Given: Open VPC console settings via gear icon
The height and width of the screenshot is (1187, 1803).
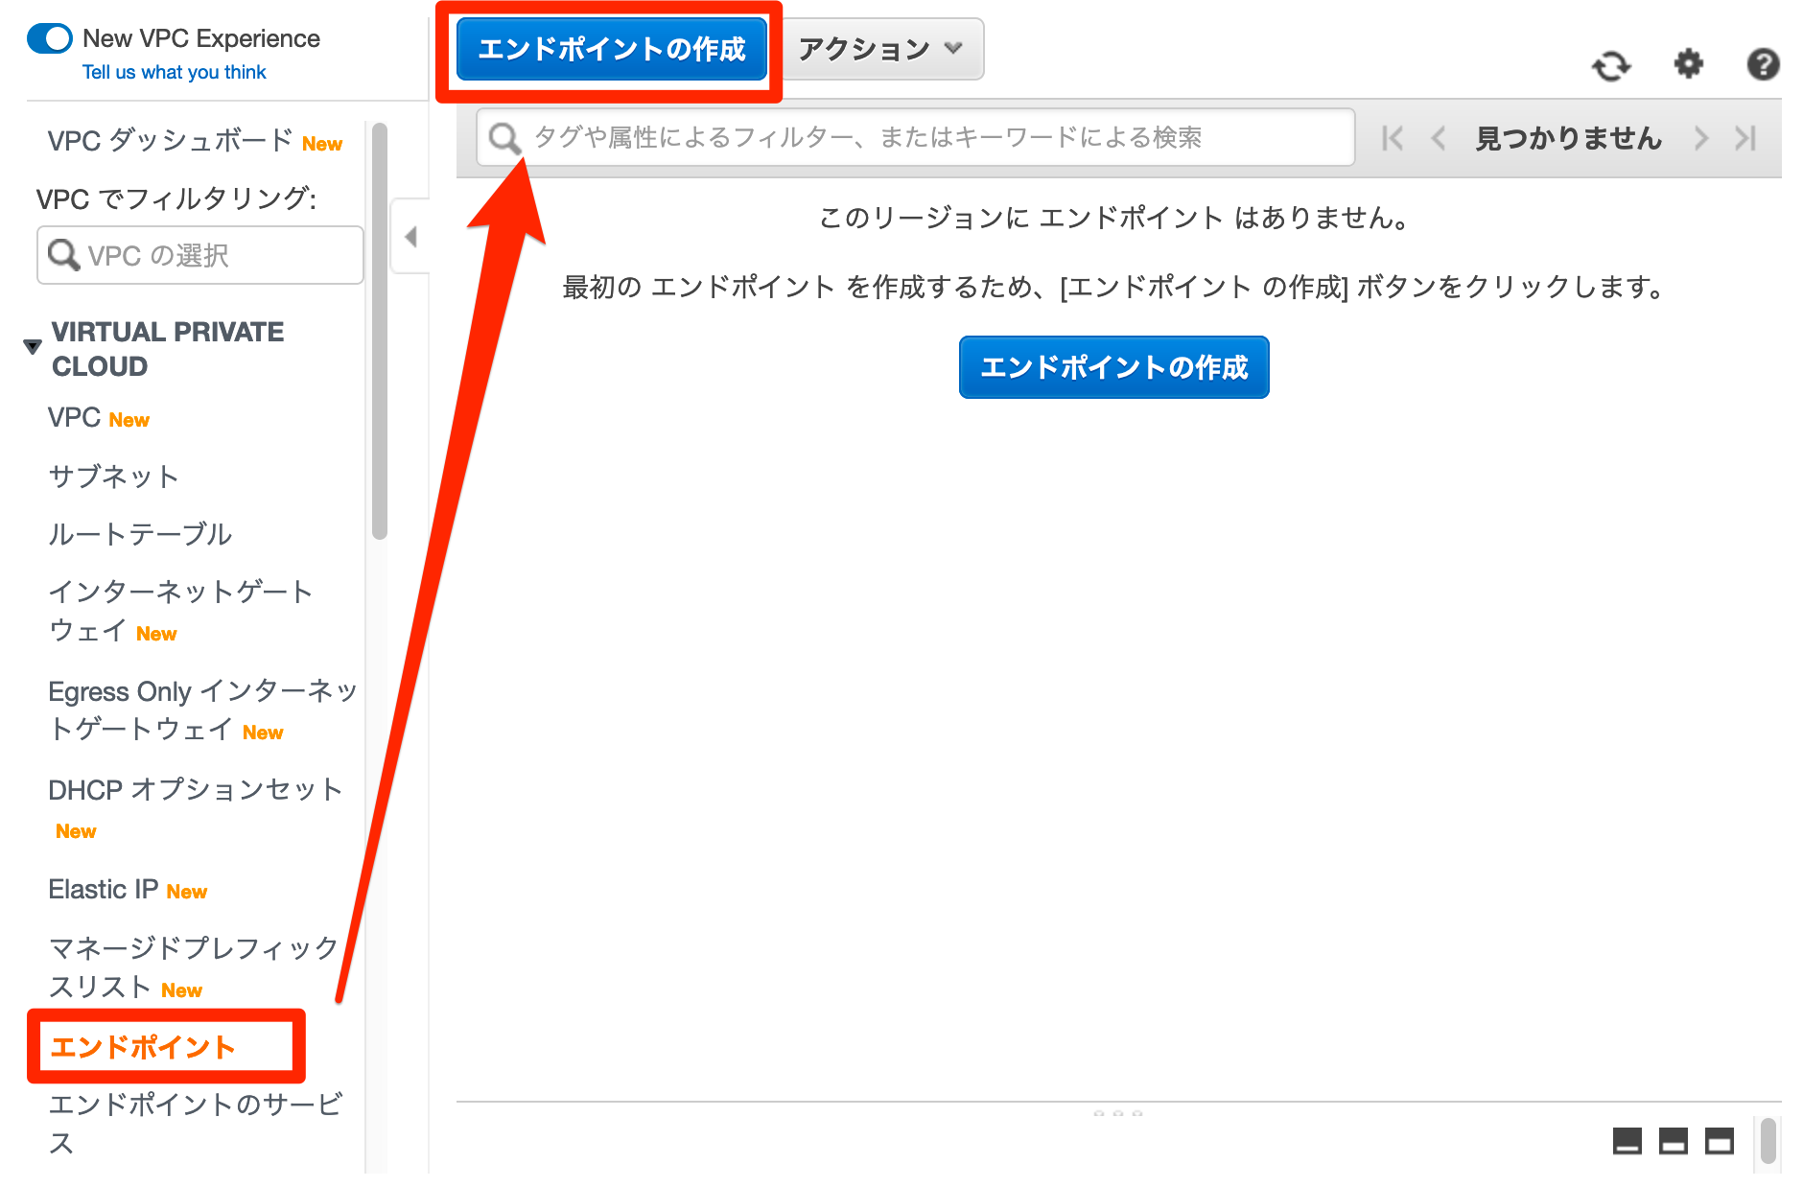Looking at the screenshot, I should (1688, 63).
